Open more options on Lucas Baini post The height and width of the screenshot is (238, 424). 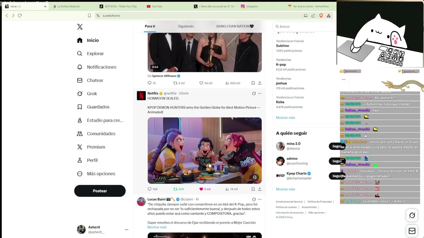tap(260, 199)
